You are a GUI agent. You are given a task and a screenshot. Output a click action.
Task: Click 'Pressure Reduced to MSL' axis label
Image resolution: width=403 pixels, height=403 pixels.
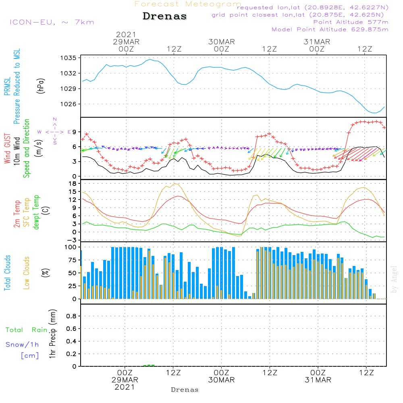coord(17,86)
